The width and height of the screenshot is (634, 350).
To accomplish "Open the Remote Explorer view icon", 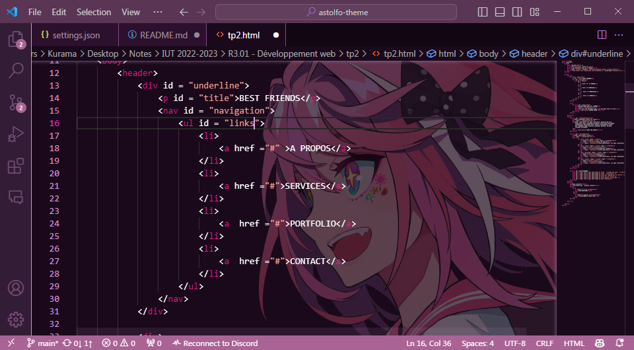I will tap(16, 197).
